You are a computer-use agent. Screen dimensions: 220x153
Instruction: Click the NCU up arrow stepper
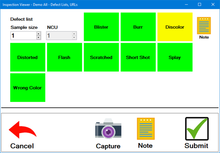pos(74,34)
